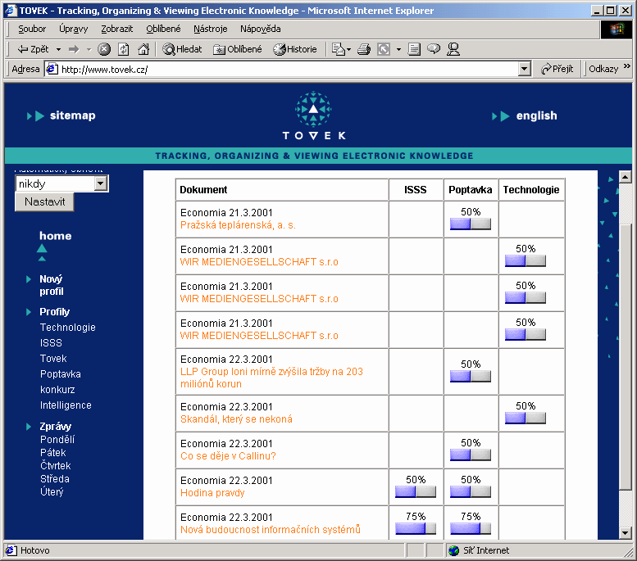Click the Profily sidebar heading
The width and height of the screenshot is (637, 561).
[54, 312]
